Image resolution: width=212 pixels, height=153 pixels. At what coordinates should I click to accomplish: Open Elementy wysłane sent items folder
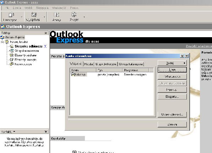(x=26, y=55)
